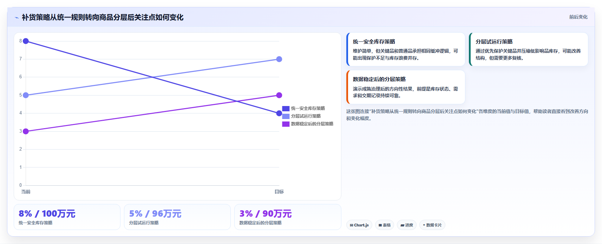
Task: Click the icon in the 进度 chip
Action: pos(402,225)
